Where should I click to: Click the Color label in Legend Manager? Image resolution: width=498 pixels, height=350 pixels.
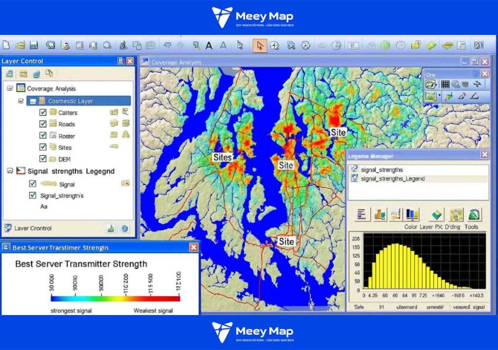pyautogui.click(x=411, y=227)
